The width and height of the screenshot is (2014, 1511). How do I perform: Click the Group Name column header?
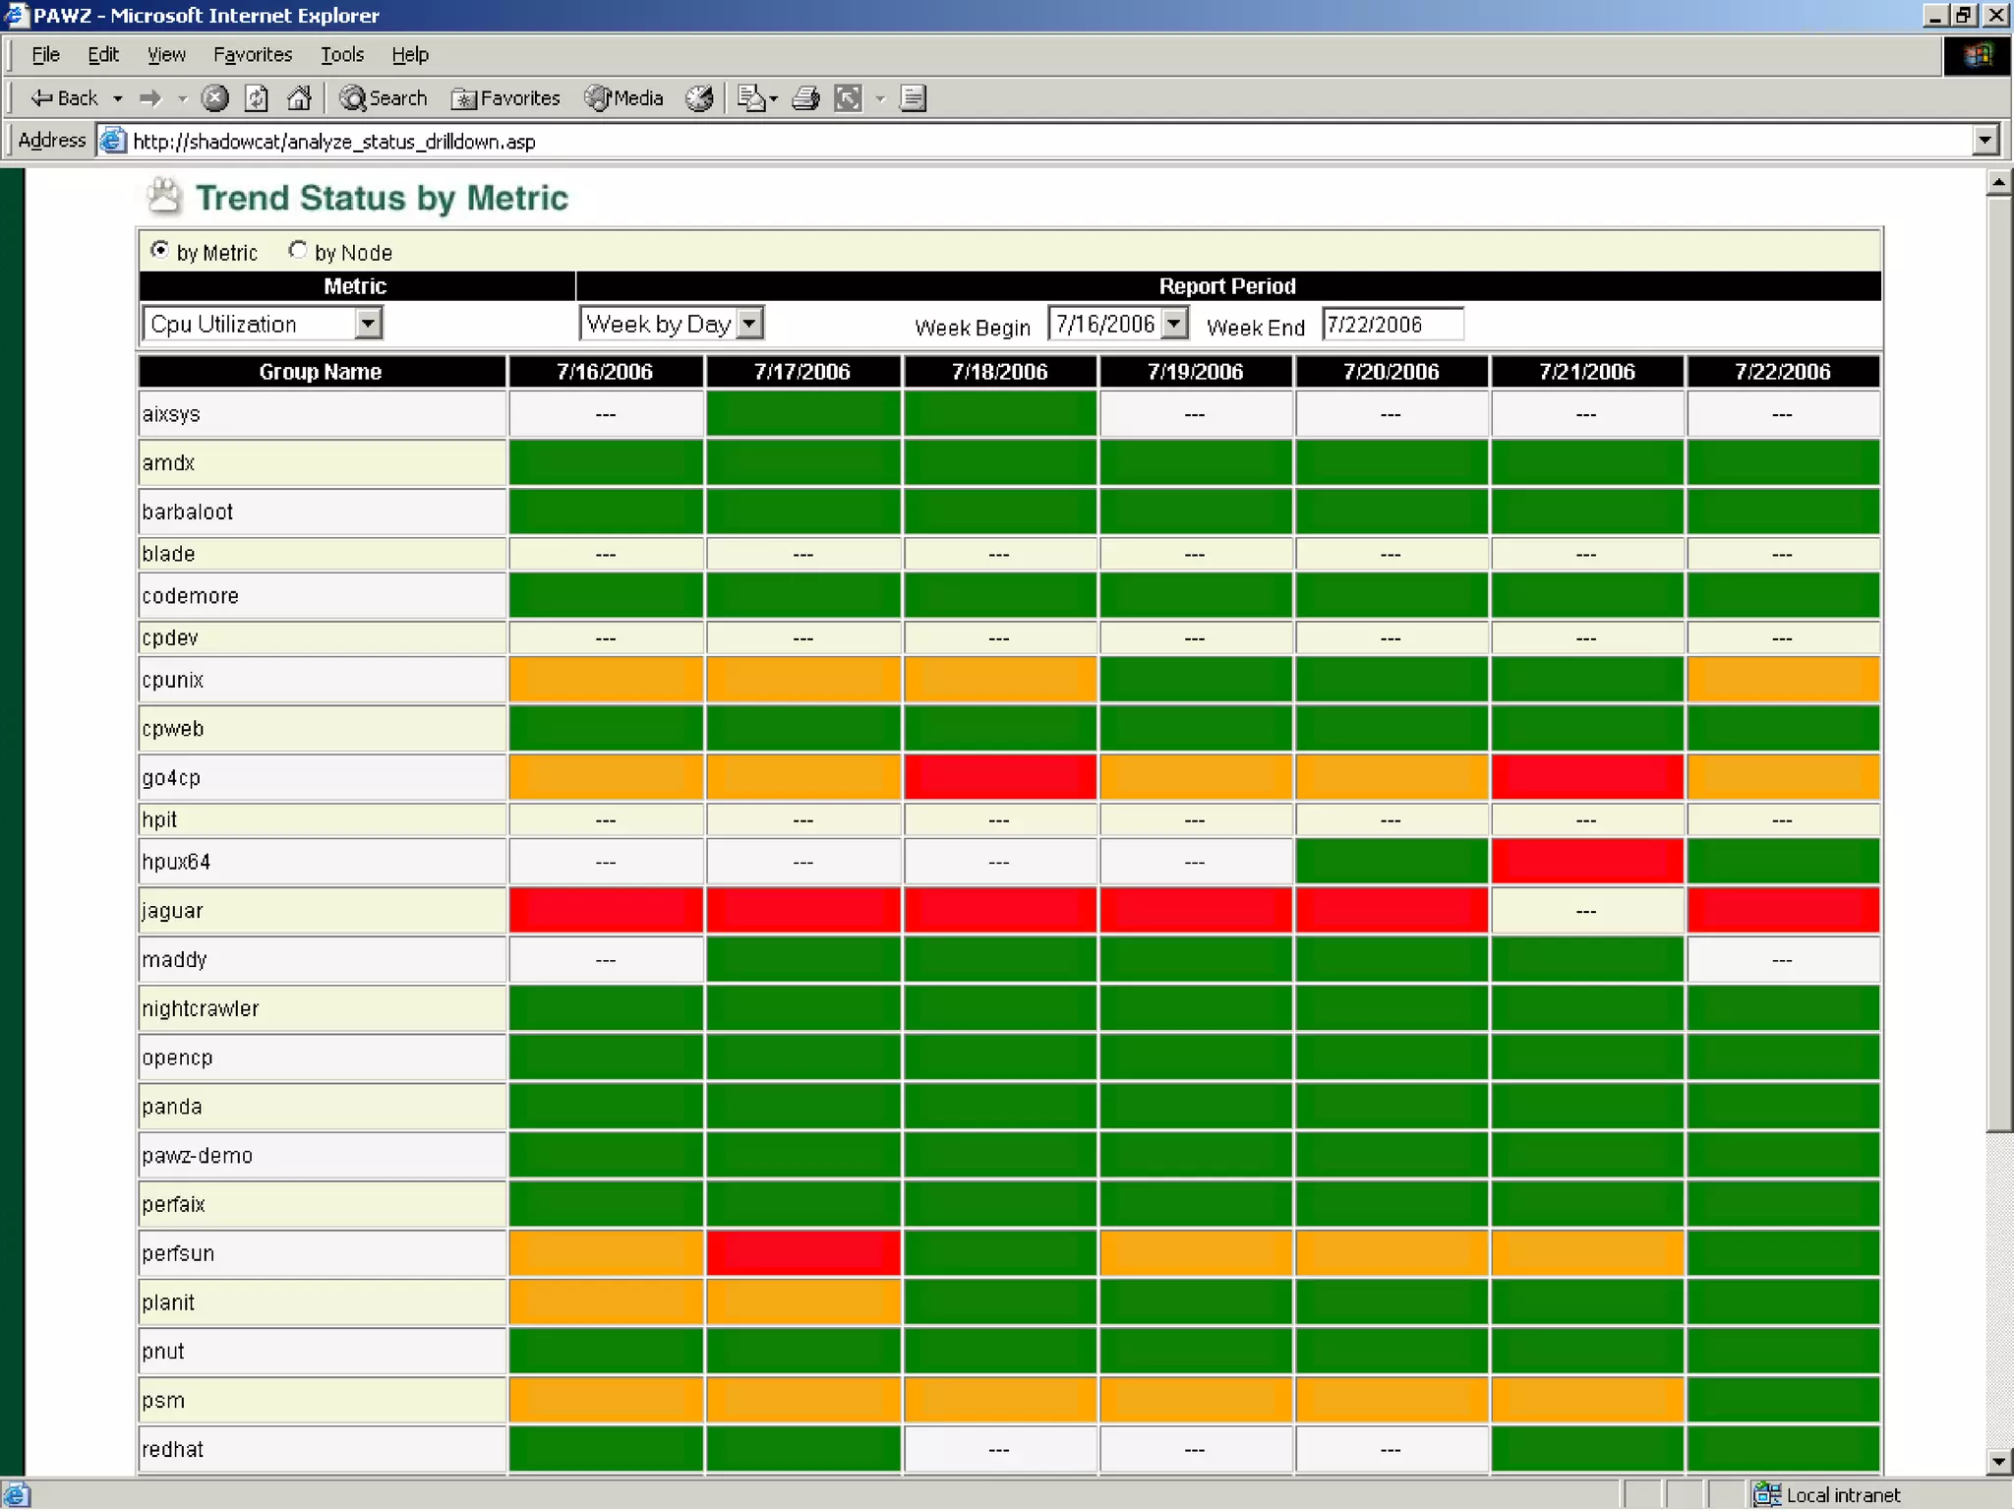point(322,372)
